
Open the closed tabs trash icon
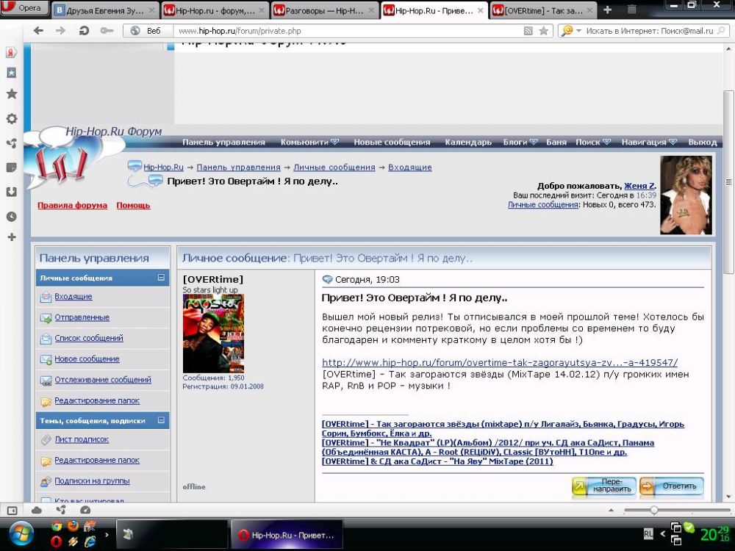click(631, 10)
